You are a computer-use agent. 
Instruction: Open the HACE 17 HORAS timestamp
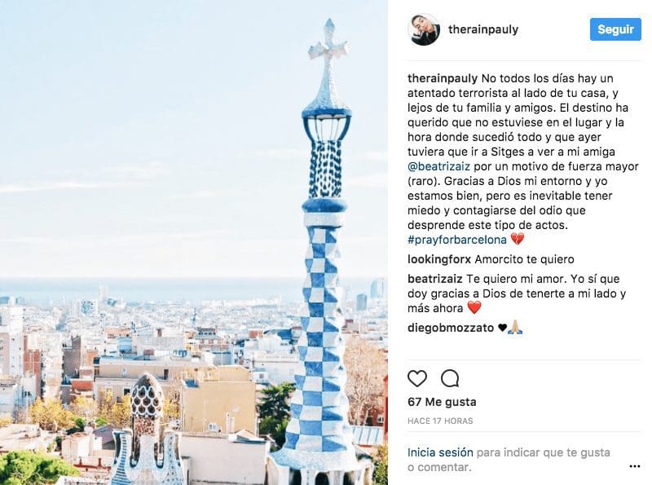point(440,421)
